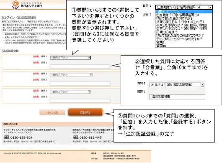The image size is (222, 163).
Task: Open the 出身地は？ dropdown in step 2 example
Action: coord(177,85)
